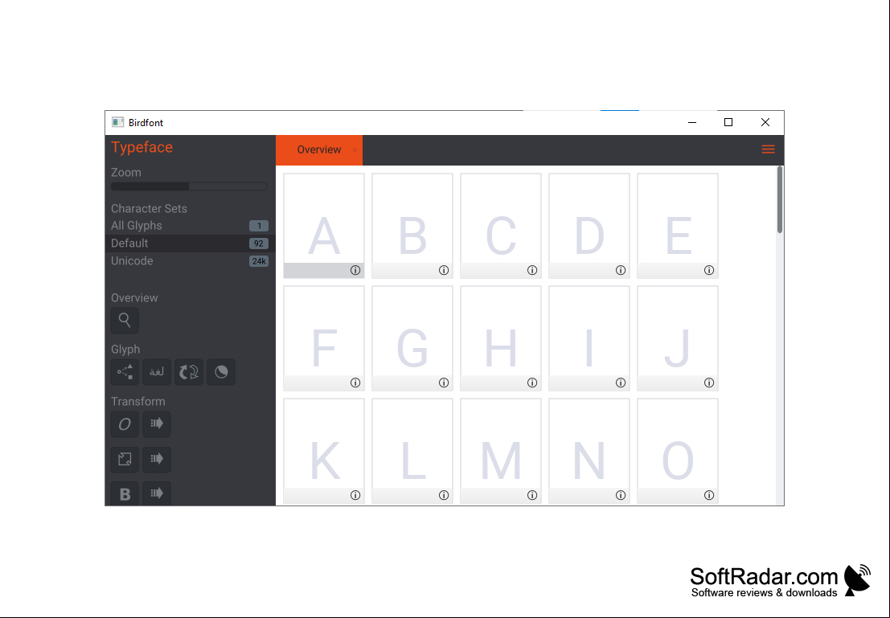
Task: Click the apply arrow beside the bold icon
Action: click(157, 493)
